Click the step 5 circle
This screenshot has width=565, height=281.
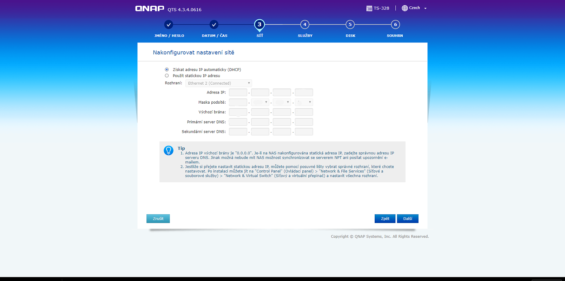pos(350,25)
